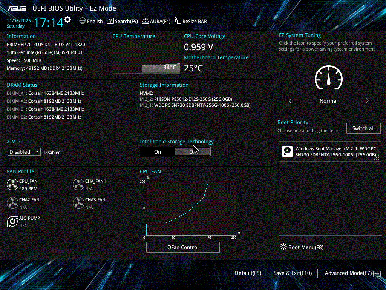This screenshot has width=386, height=290.
Task: Select the CHA2 FAN icon
Action: [x=12, y=203]
